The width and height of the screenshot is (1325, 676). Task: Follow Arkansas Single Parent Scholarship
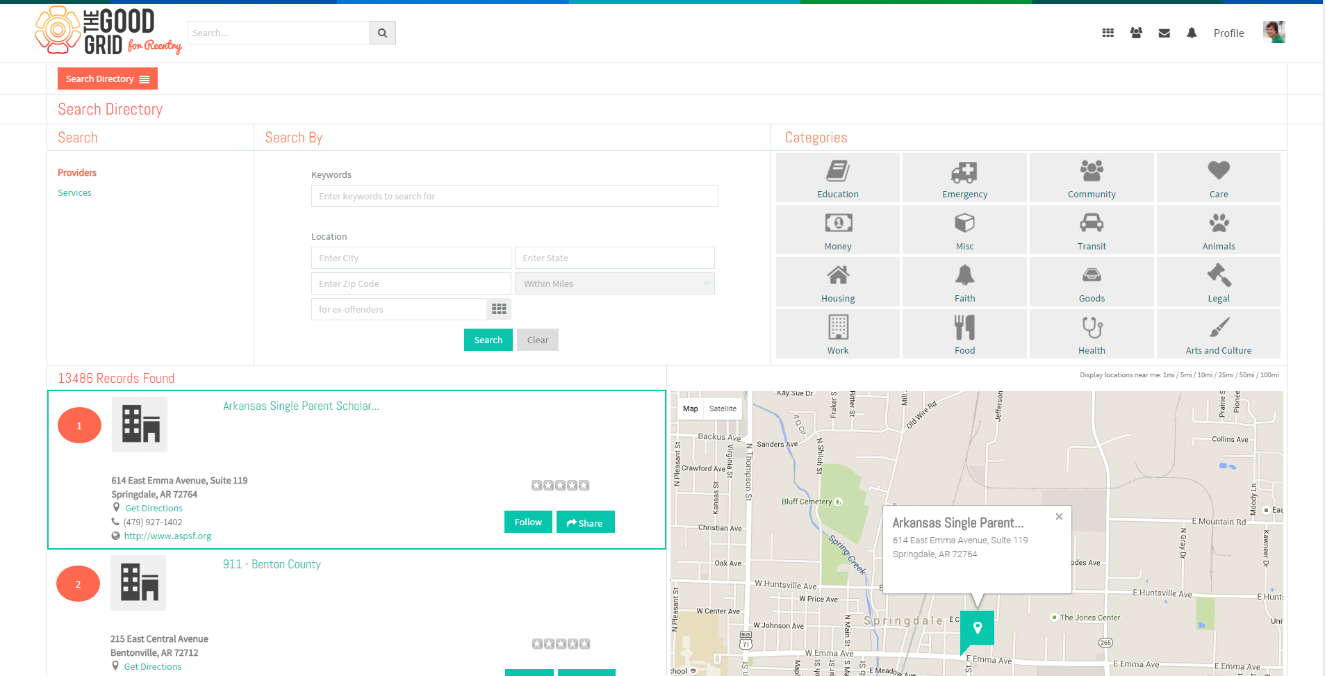tap(528, 522)
